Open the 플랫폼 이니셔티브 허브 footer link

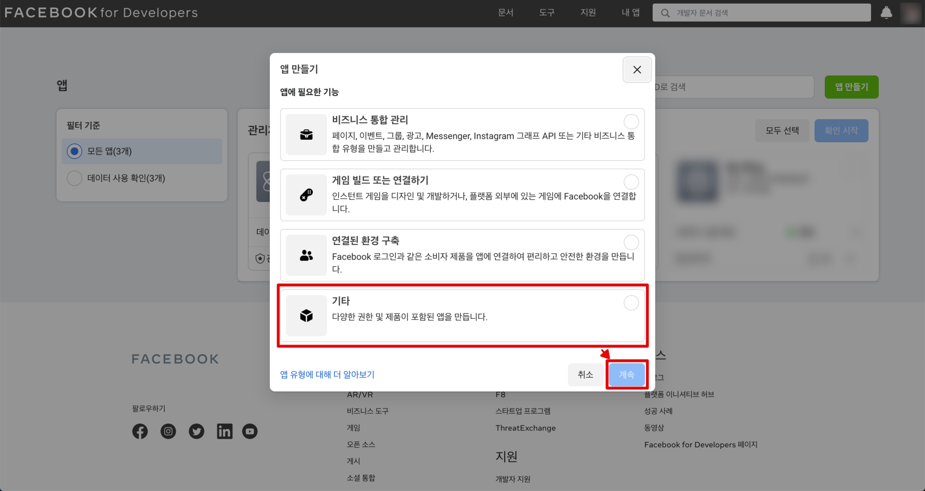(x=679, y=394)
